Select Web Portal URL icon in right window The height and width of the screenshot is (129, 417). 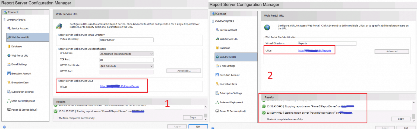[x=217, y=57]
